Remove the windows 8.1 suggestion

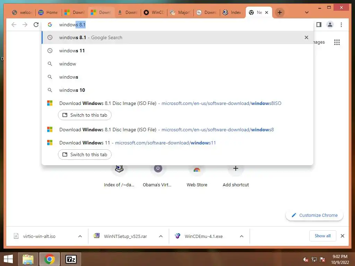click(x=306, y=37)
